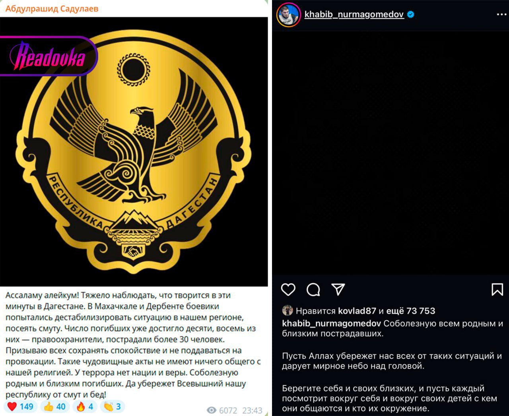Screen dimensions: 509x416
Task: Click the small liker avatar beside Нравится
Action: (287, 311)
